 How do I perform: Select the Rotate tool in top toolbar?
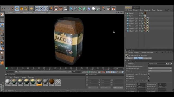tap(26, 9)
